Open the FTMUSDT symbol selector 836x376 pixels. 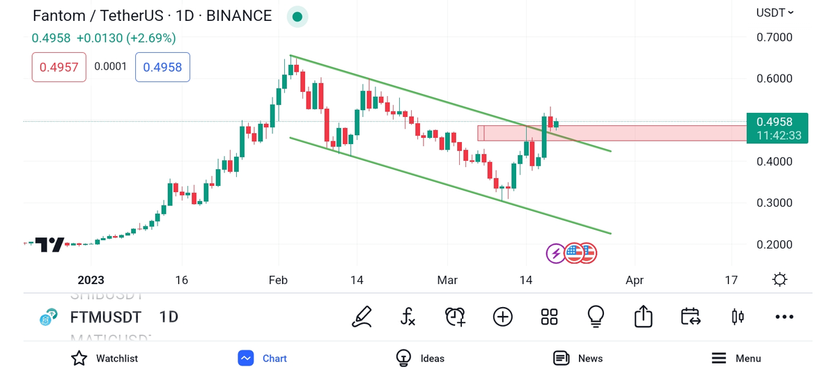[105, 318]
